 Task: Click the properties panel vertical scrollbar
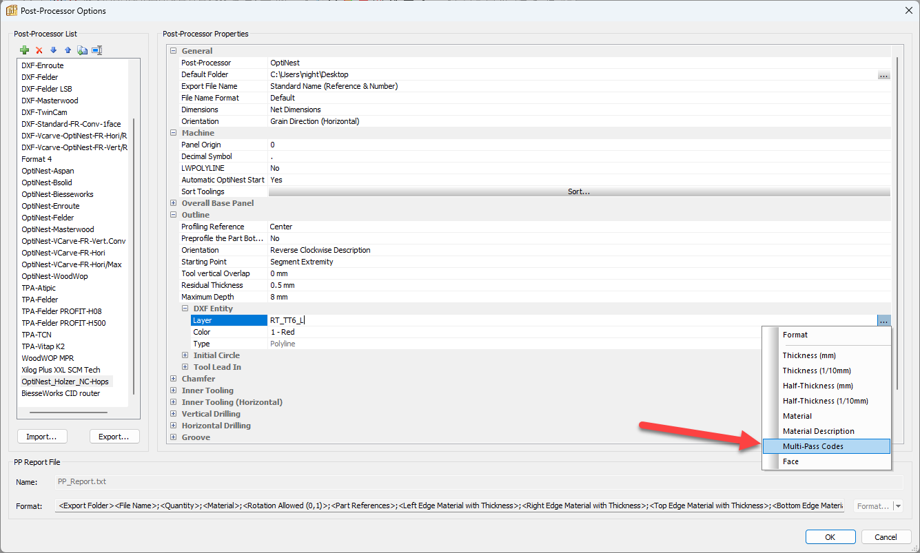click(x=897, y=224)
